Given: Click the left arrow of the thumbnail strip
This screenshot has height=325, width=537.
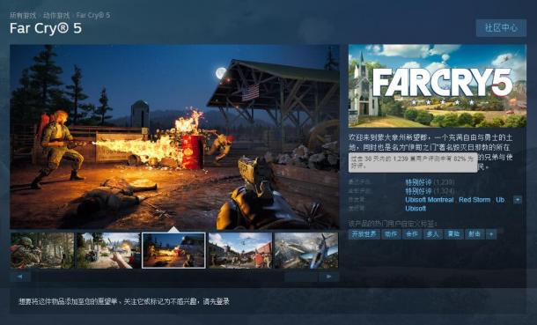Looking at the screenshot, I should tap(20, 277).
